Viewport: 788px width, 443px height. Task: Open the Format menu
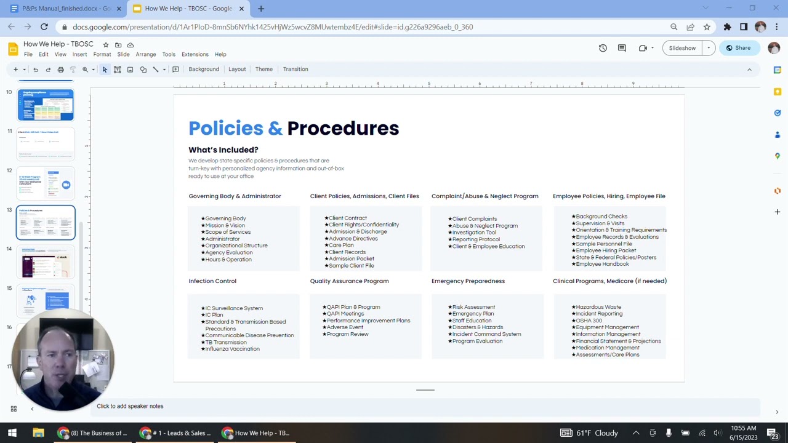pyautogui.click(x=102, y=54)
